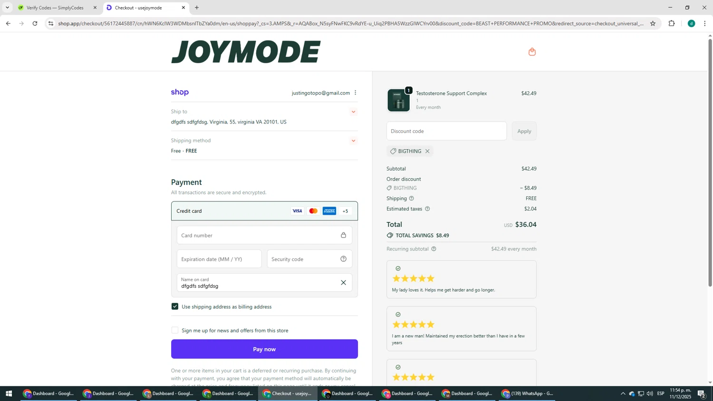Select the Credit card payment option

[x=264, y=211]
